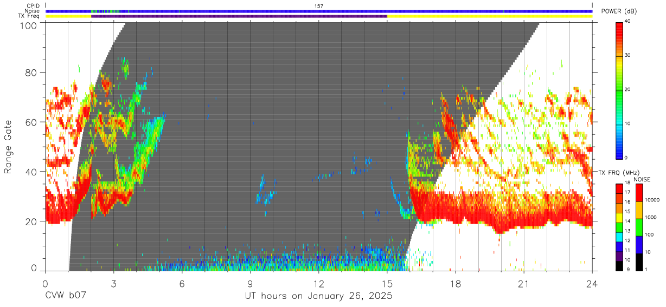Click the "UT hours on January 26, 2025" title
The height and width of the screenshot is (307, 666).
[318, 297]
